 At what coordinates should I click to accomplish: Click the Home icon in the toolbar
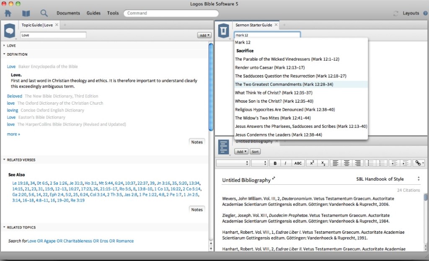8,13
